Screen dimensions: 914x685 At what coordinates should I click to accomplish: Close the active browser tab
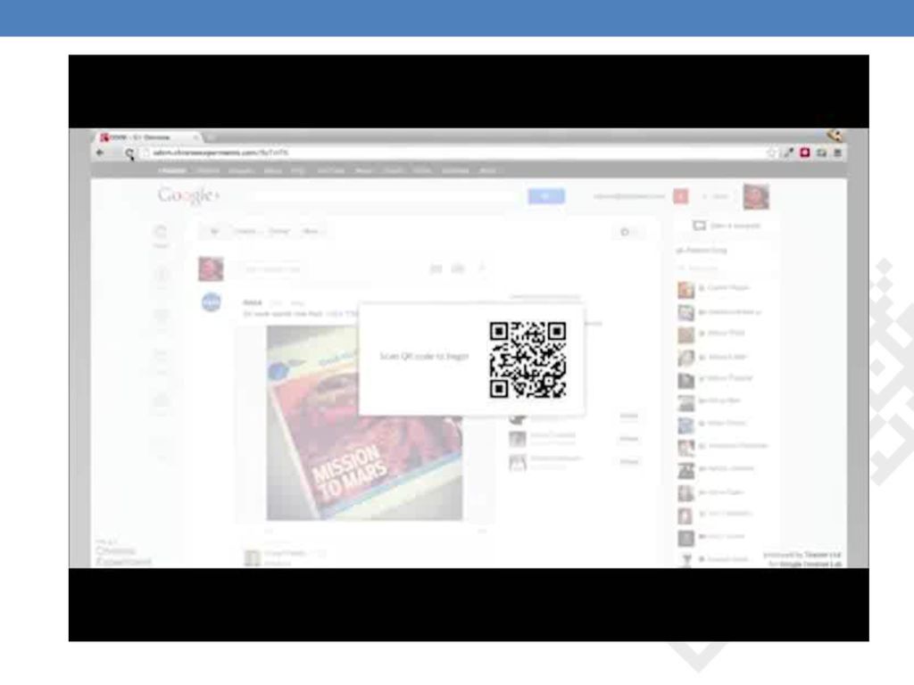point(196,137)
